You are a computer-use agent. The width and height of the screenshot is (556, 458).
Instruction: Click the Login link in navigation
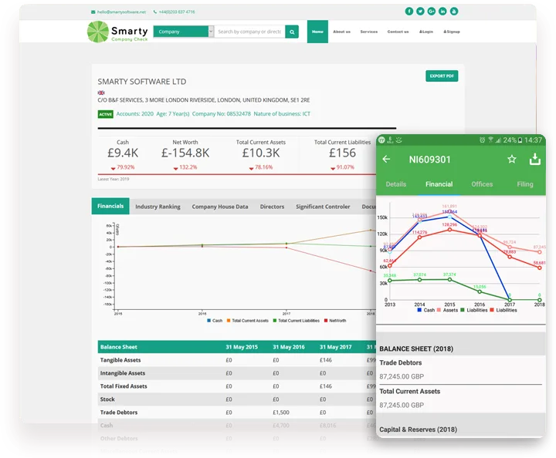coord(425,32)
